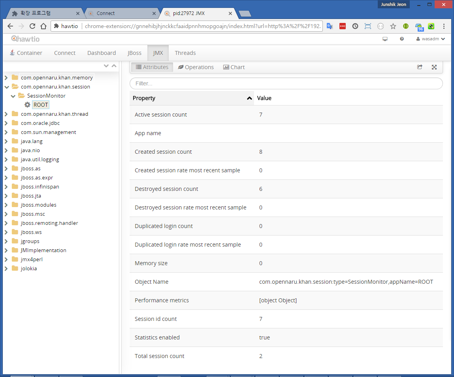The width and height of the screenshot is (454, 377).
Task: Expand the com.opennaru.khan.memory folder
Action: [x=6, y=77]
